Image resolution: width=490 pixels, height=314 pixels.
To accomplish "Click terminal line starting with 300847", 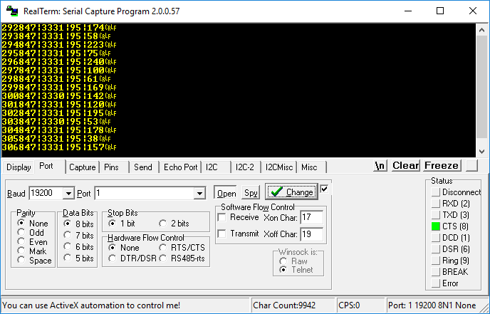I will [x=59, y=95].
